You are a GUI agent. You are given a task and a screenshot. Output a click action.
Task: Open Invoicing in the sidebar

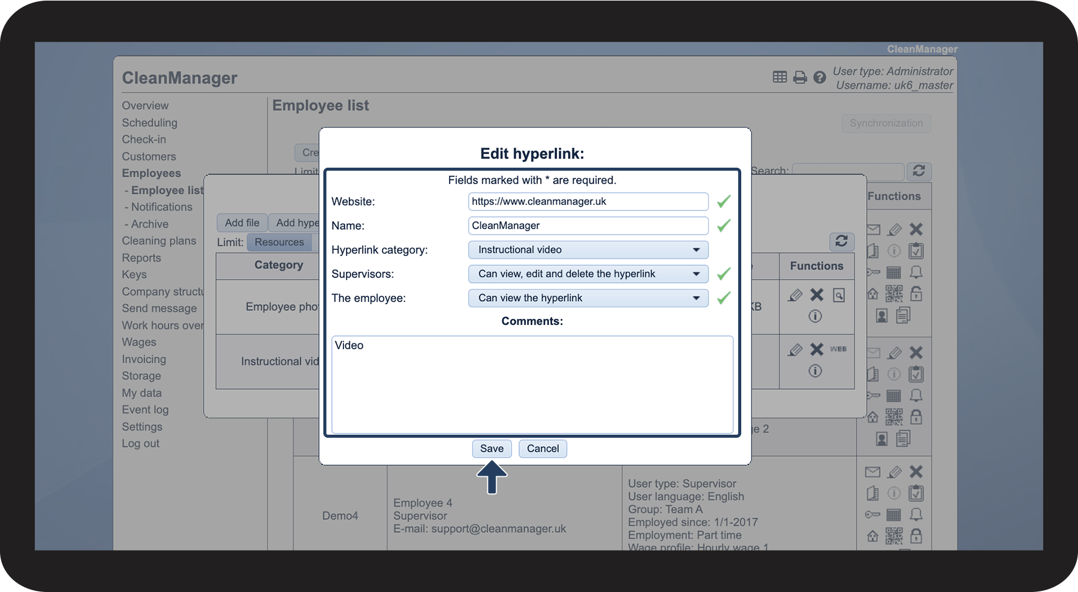click(x=144, y=360)
